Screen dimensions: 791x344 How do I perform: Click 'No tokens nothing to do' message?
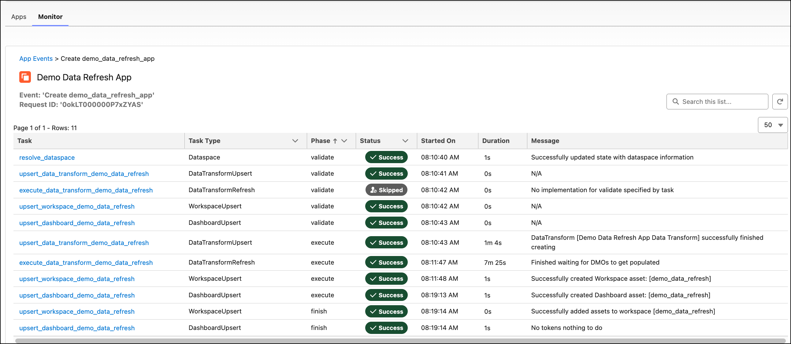tap(566, 328)
